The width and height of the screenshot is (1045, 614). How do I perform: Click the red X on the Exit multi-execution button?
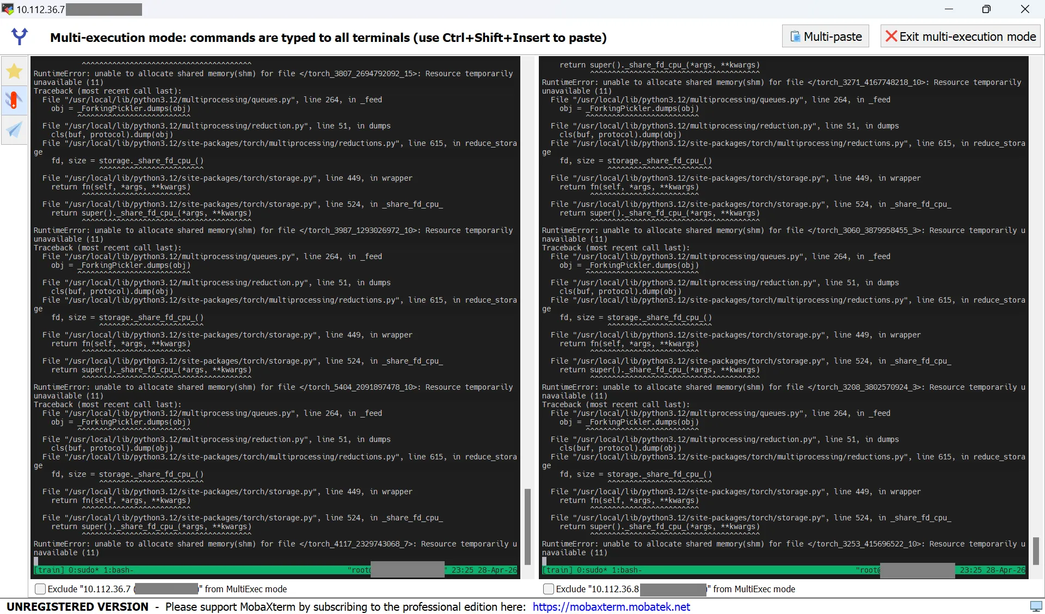[891, 36]
